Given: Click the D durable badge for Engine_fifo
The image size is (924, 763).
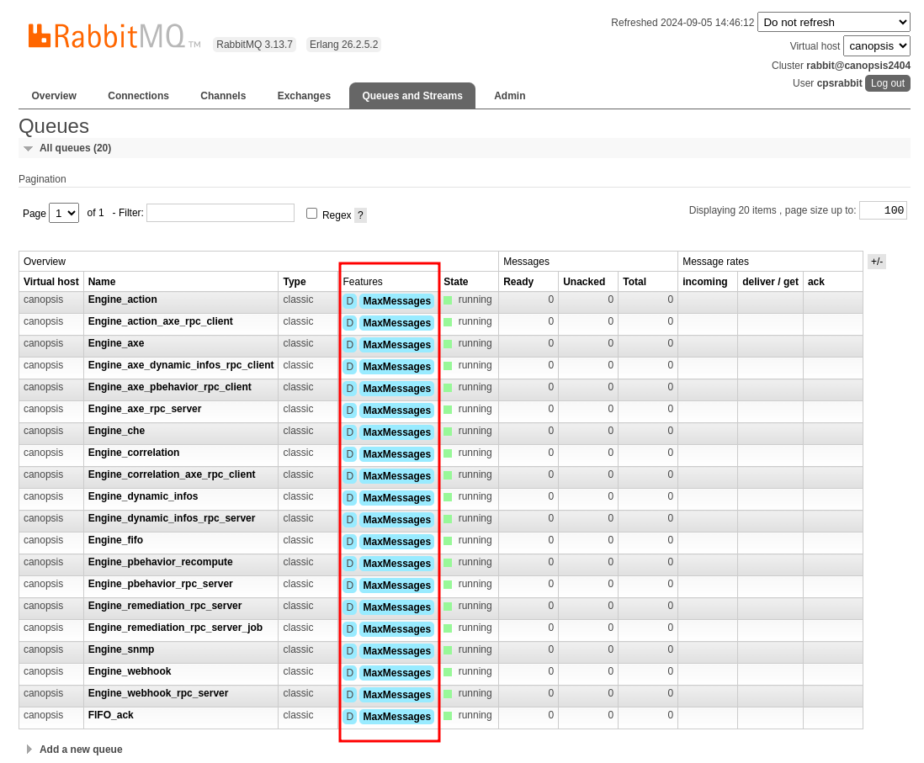Looking at the screenshot, I should 349,542.
